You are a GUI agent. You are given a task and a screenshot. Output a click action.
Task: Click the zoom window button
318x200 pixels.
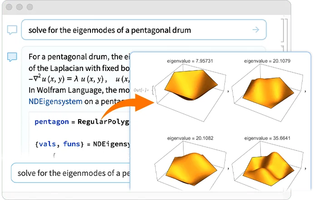30,7
